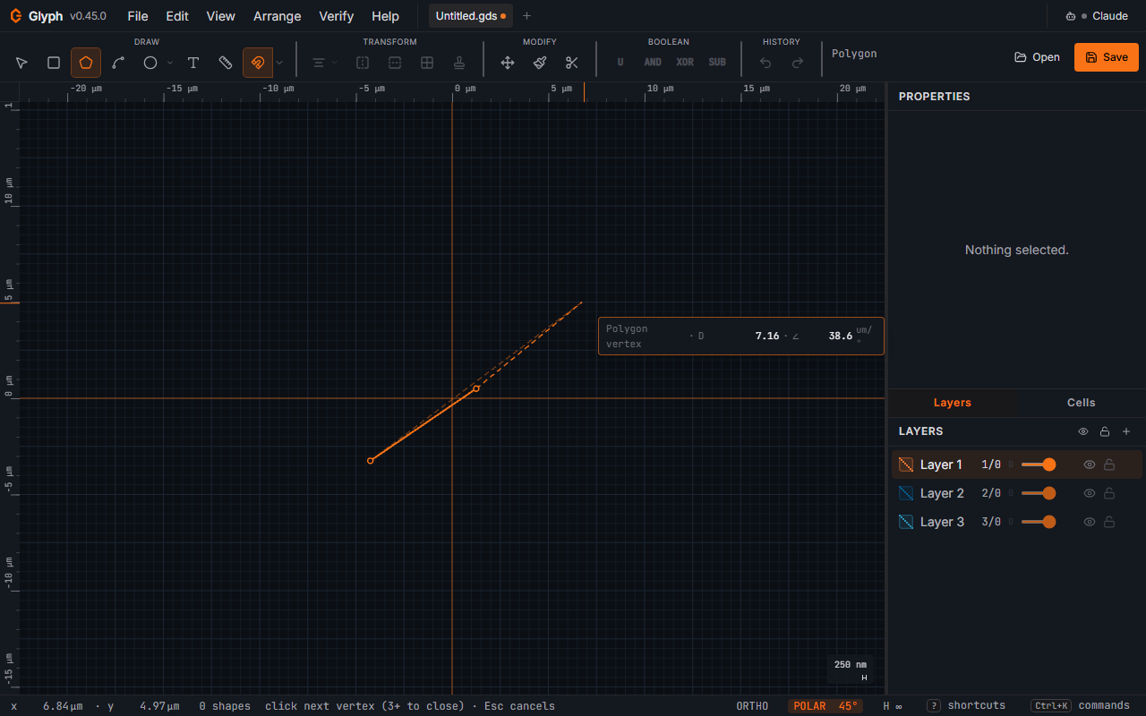1146x716 pixels.
Task: Hide Layer 1 with eye icon
Action: (1090, 465)
